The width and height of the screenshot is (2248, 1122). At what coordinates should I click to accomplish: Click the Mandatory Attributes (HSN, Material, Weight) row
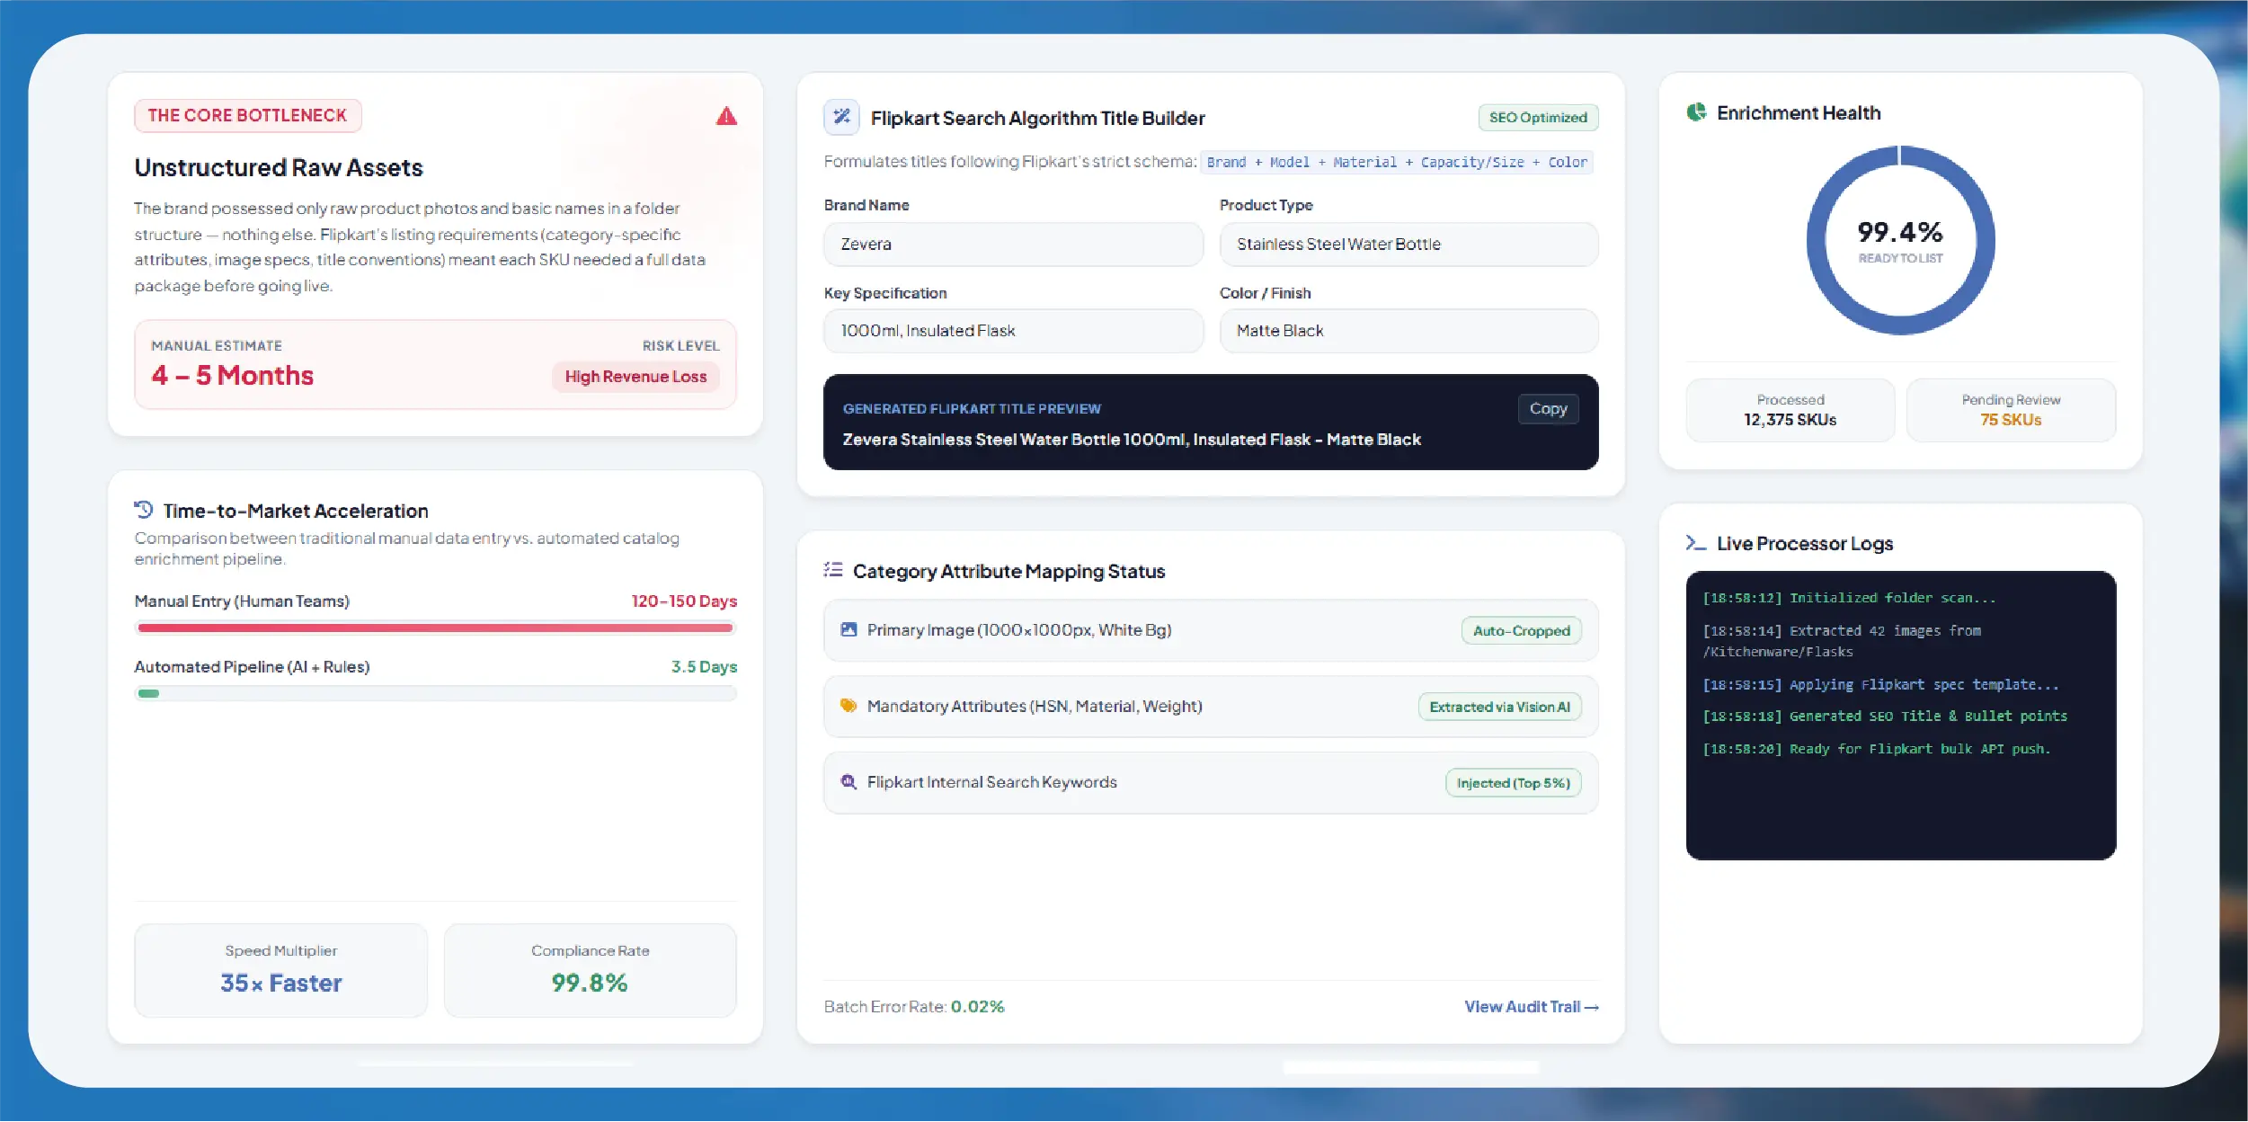[1211, 707]
